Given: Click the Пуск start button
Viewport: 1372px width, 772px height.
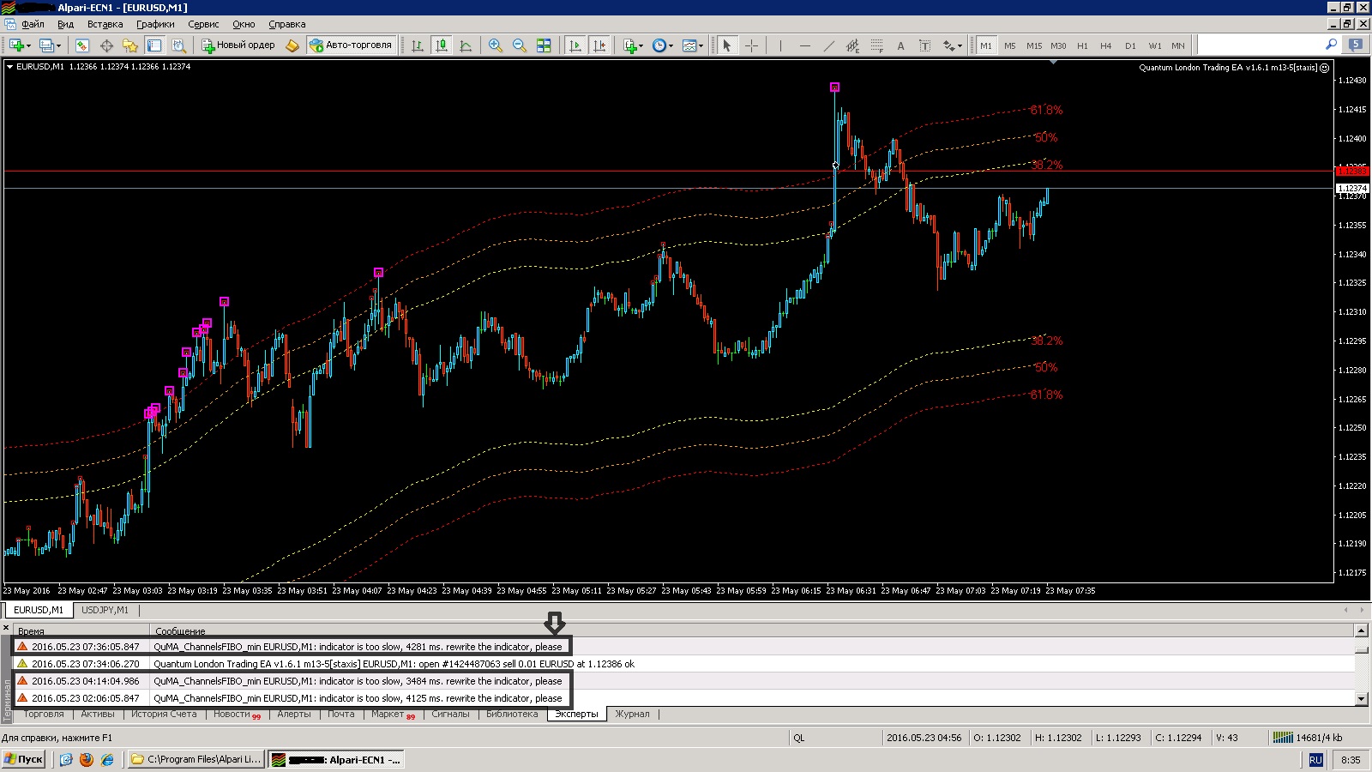Looking at the screenshot, I should (24, 759).
